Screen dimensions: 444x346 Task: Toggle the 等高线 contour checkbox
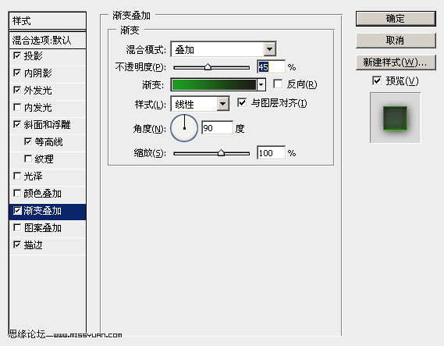pos(28,141)
